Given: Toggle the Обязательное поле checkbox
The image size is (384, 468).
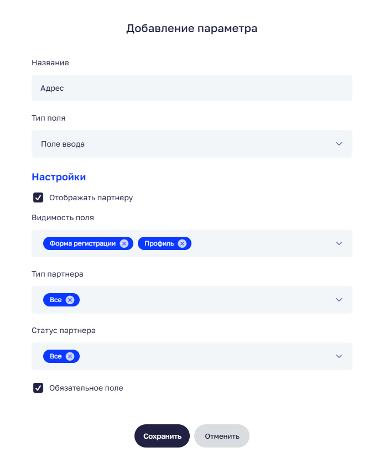Looking at the screenshot, I should (x=38, y=388).
